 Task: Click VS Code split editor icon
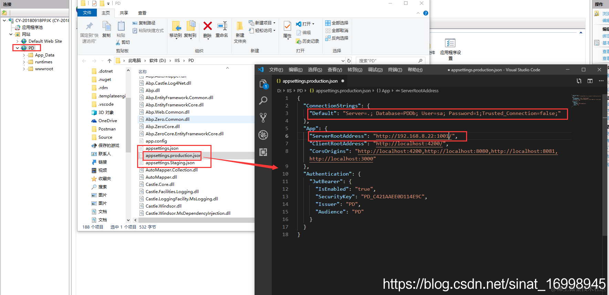[x=590, y=81]
